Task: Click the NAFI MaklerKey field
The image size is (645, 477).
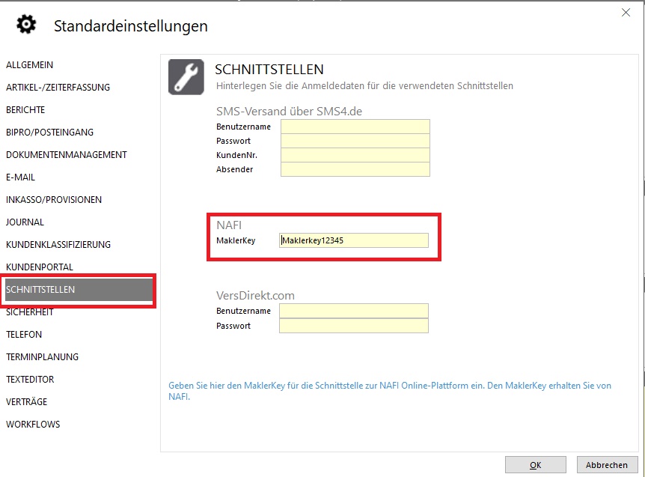Action: coord(354,240)
